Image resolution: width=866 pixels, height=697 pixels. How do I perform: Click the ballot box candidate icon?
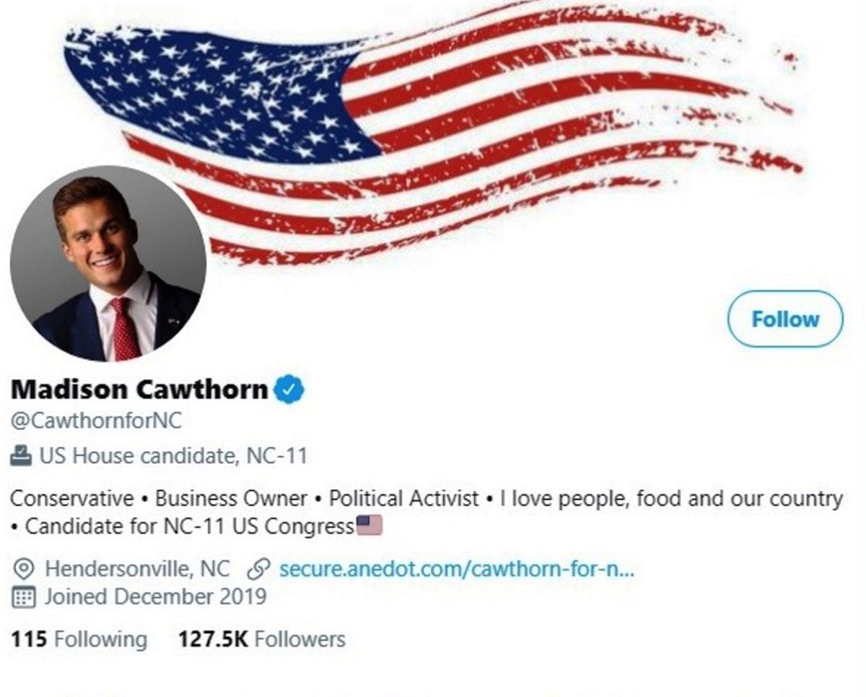(x=22, y=456)
